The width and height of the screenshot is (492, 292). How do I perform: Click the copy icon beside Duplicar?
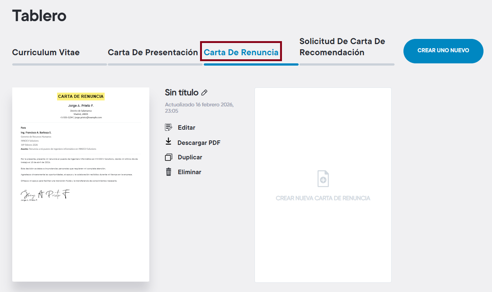click(169, 157)
